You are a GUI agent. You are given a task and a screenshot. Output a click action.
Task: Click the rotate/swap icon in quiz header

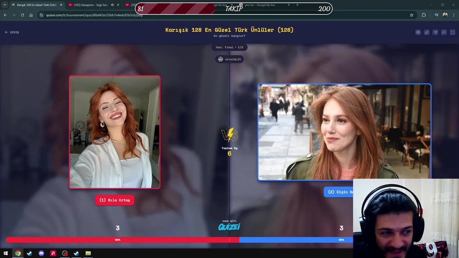click(427, 32)
